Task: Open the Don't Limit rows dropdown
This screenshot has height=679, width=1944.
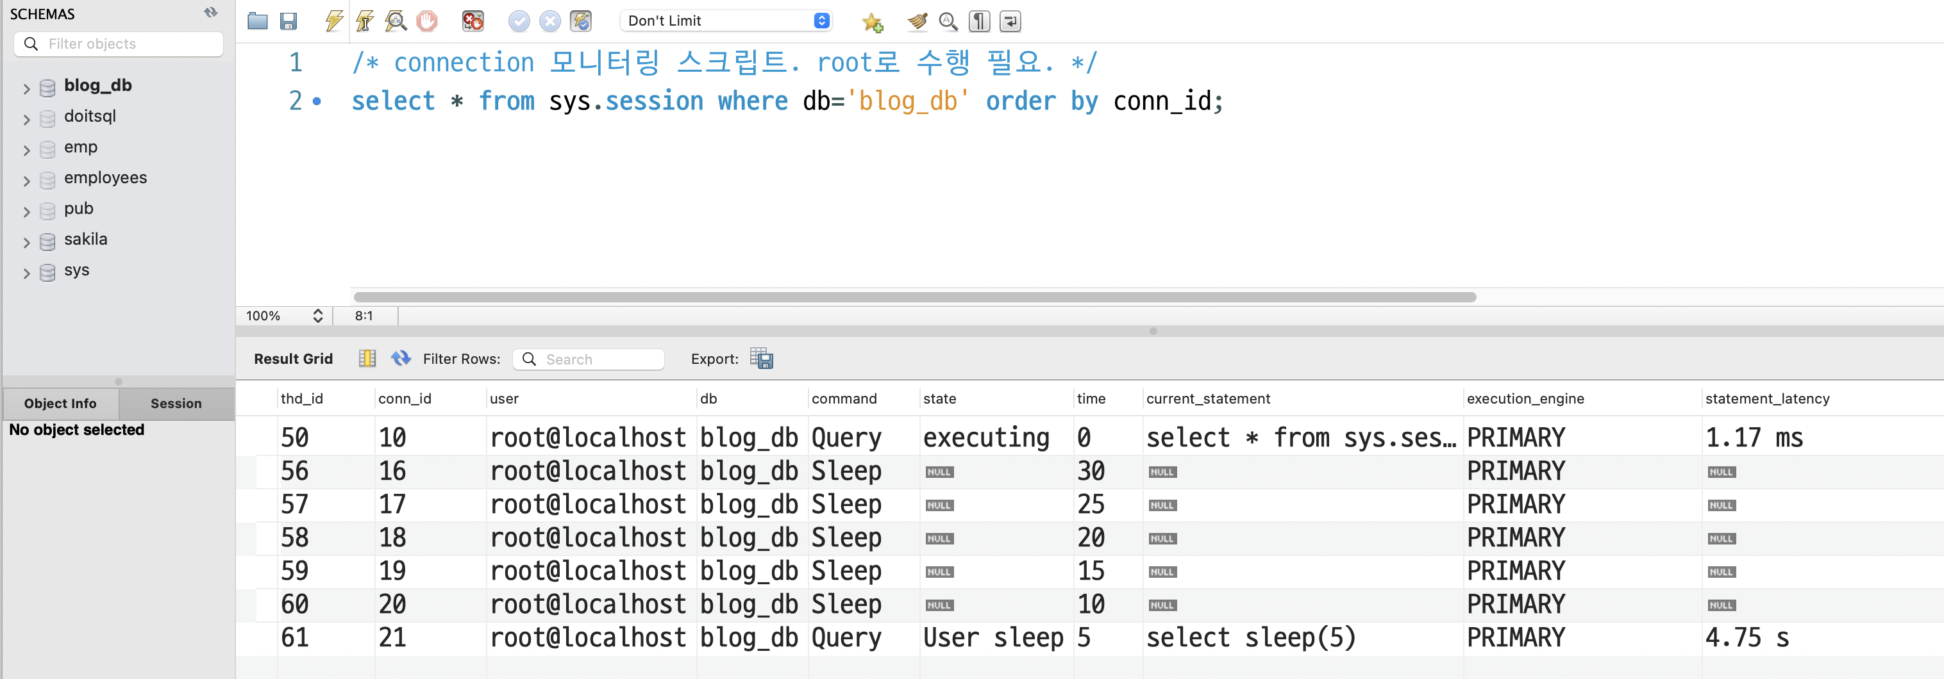Action: tap(726, 21)
